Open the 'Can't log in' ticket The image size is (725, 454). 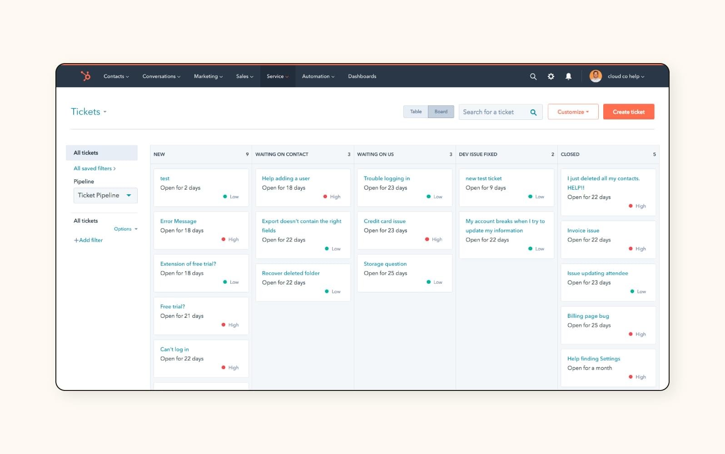coord(174,349)
